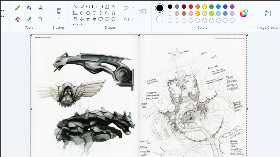Pick the isosceles Triangle shape
Screen dimensions: 280x157
(113, 7)
